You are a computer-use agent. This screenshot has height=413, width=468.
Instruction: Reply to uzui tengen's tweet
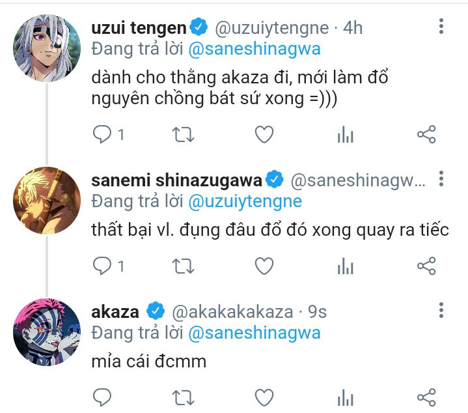103,135
